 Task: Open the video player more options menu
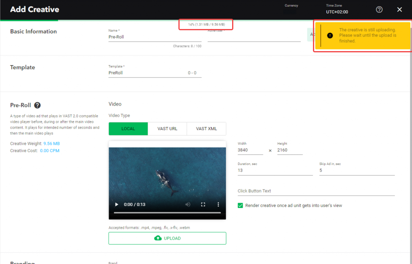pyautogui.click(x=218, y=204)
